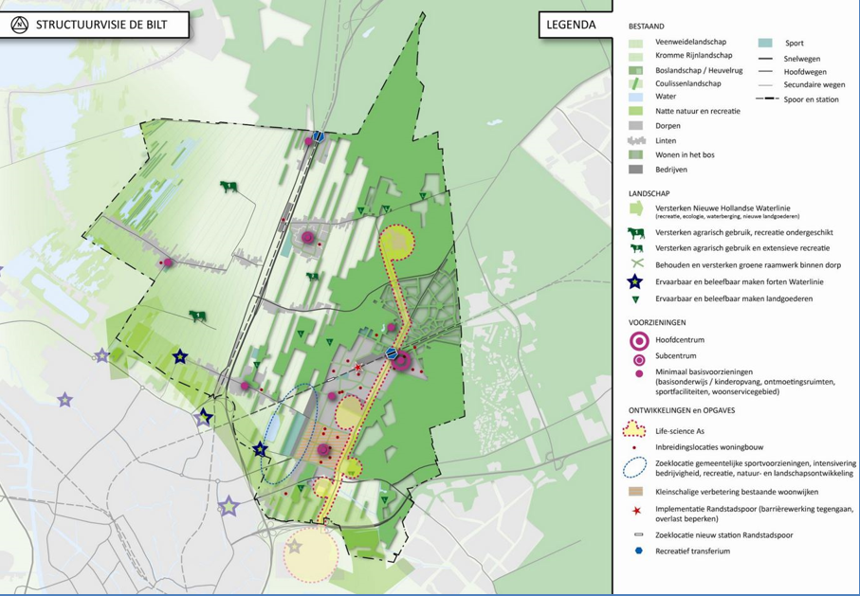The height and width of the screenshot is (596, 860).
Task: Click the Nieuwe Hollandse Waterlinie arrow symbol
Action: pyautogui.click(x=636, y=208)
